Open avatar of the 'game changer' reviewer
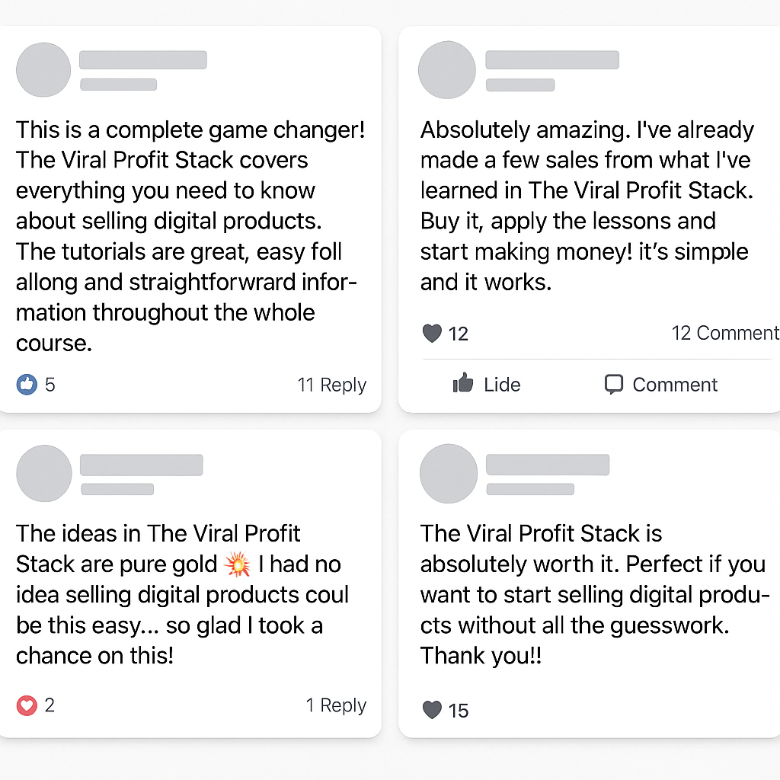 click(43, 69)
